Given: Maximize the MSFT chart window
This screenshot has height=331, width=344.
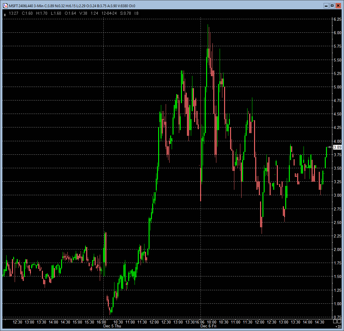Looking at the screenshot, I should [x=332, y=6].
